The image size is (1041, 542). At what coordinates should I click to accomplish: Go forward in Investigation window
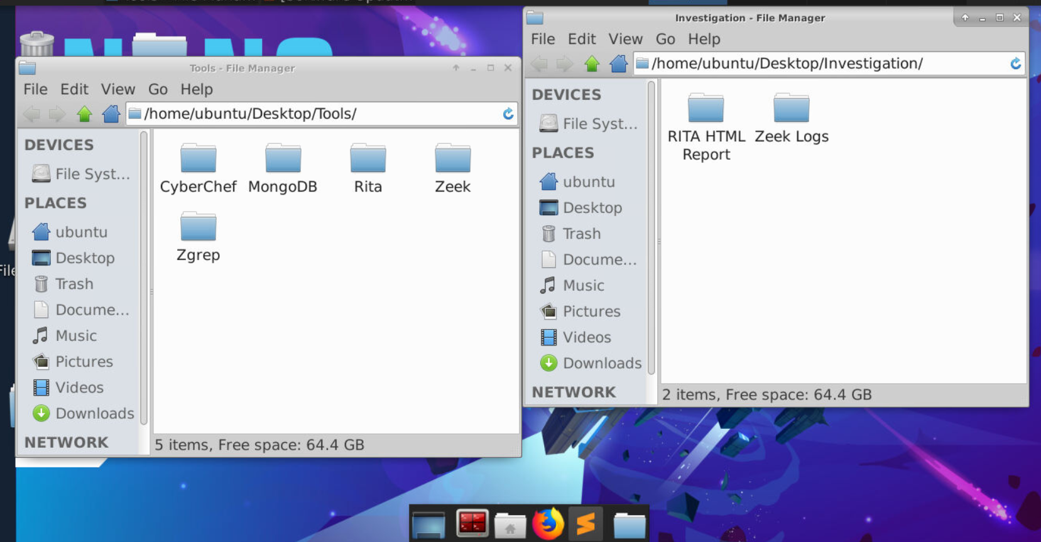point(565,63)
